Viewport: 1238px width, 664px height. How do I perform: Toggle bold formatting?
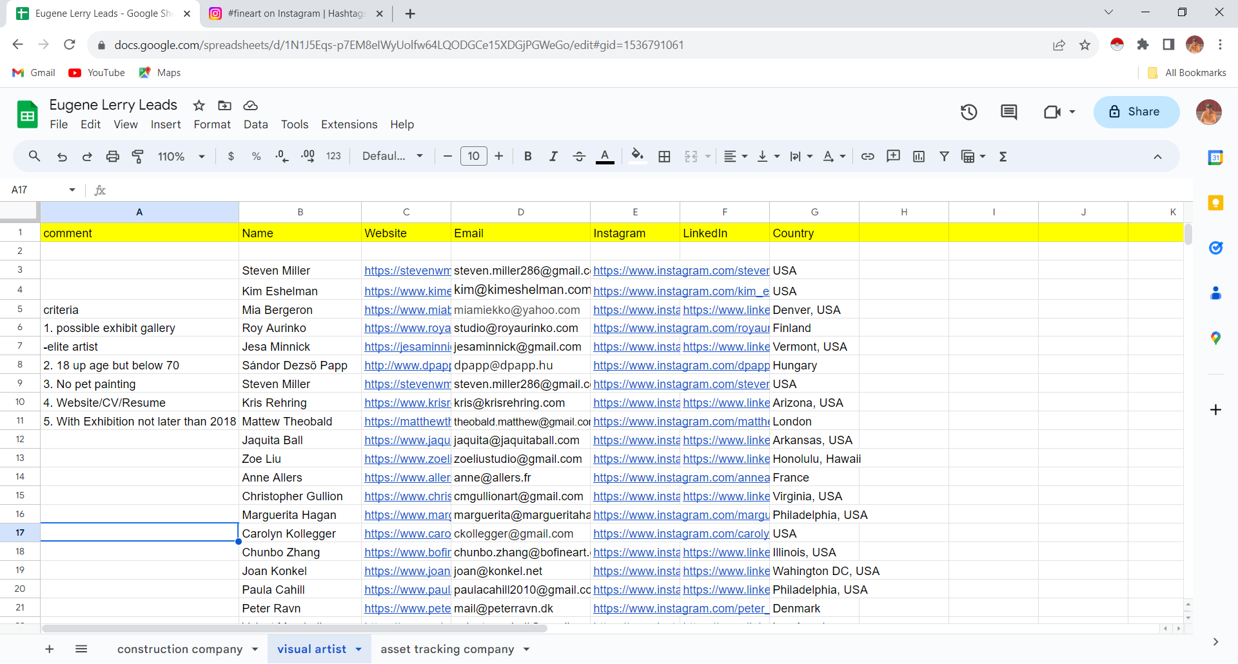point(527,156)
